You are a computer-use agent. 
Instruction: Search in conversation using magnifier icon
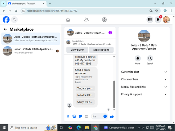(x=150, y=58)
